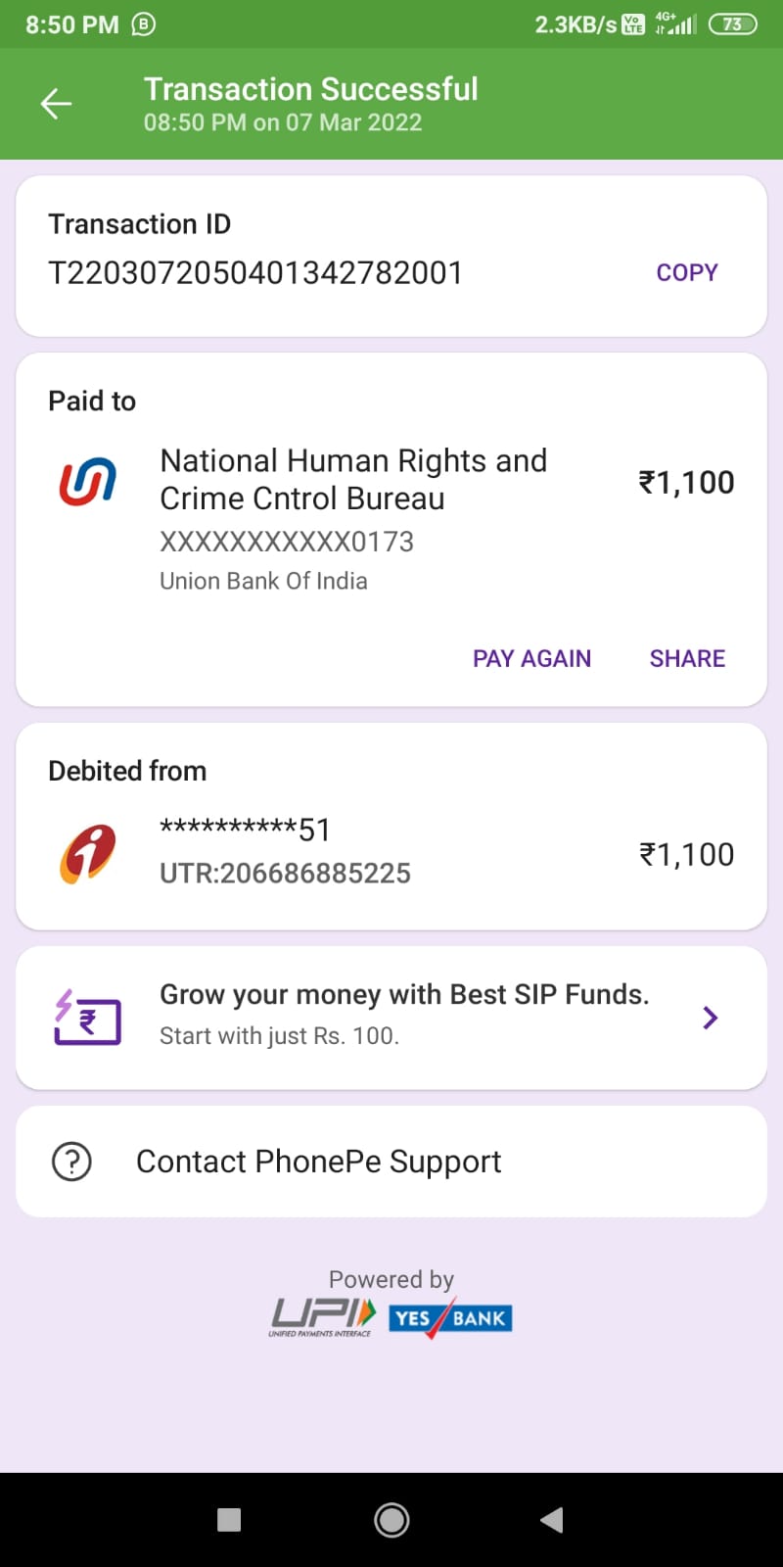This screenshot has height=1567, width=783.
Task: Open the SIP Funds chevron arrow
Action: [711, 1018]
